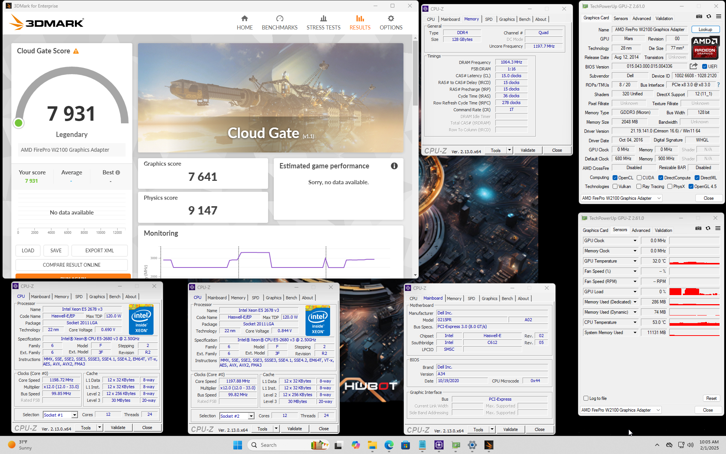Toggle DirectML checkbox in GPU-Z
Image resolution: width=726 pixels, height=454 pixels.
(x=697, y=178)
